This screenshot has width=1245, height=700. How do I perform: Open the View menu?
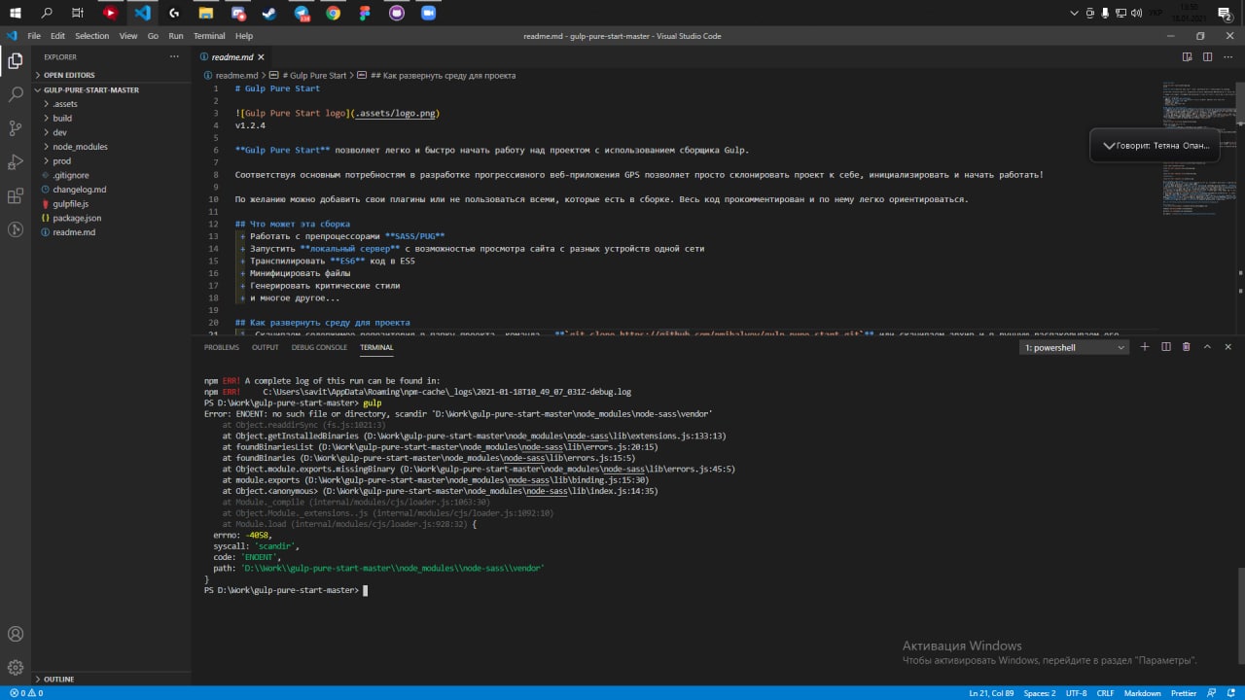pos(128,36)
